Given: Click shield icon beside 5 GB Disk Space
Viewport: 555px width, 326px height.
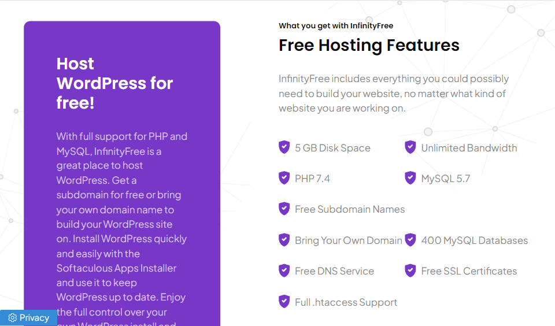Looking at the screenshot, I should coord(284,147).
